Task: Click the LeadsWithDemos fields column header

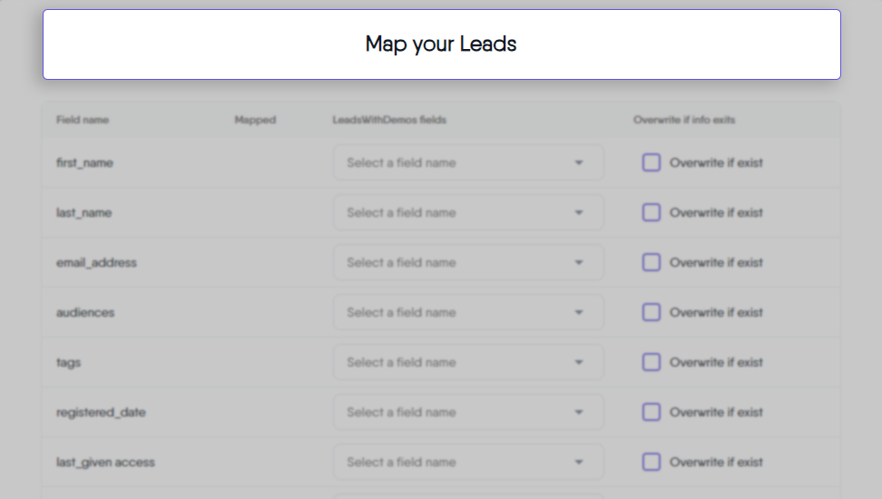Action: coord(389,120)
